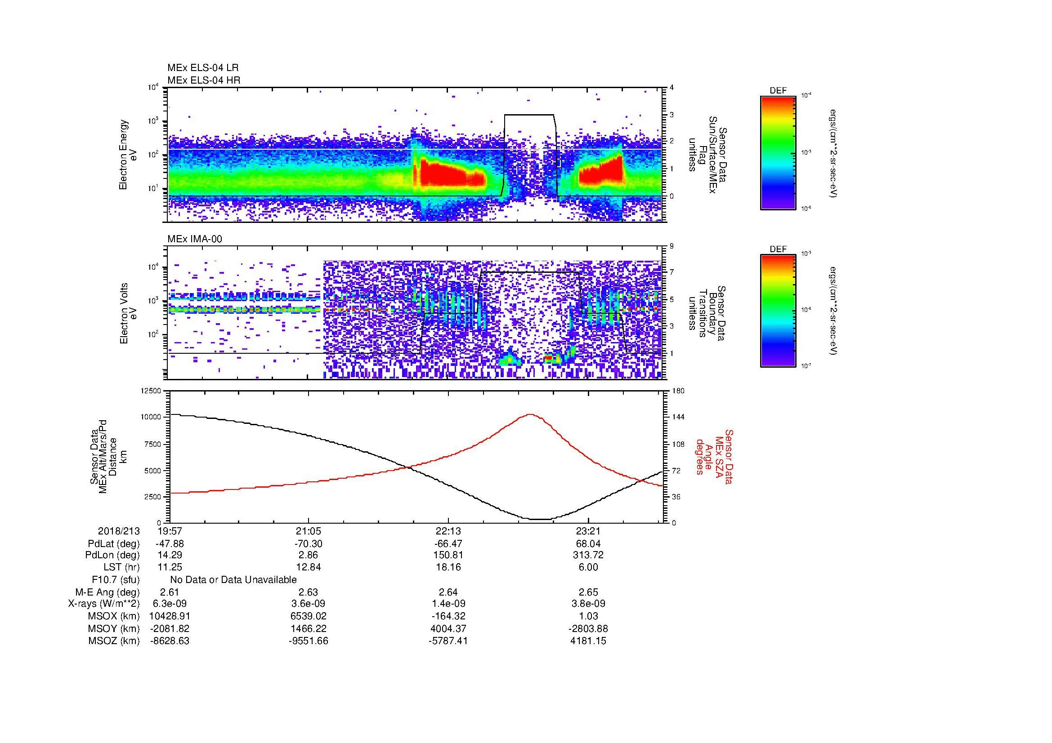The width and height of the screenshot is (1052, 743).
Task: Click the '19:57' time tick label
Action: 170,531
